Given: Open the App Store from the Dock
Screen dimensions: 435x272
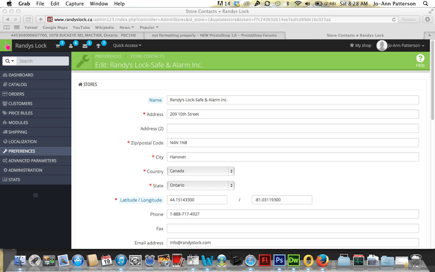Looking at the screenshot, I should pos(78,260).
